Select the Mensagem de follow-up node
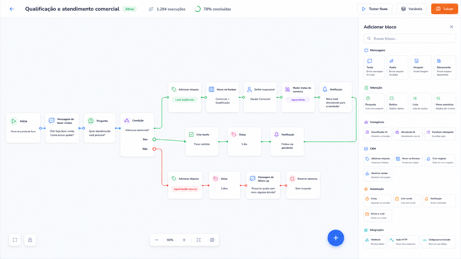461x259 pixels. tap(263, 185)
